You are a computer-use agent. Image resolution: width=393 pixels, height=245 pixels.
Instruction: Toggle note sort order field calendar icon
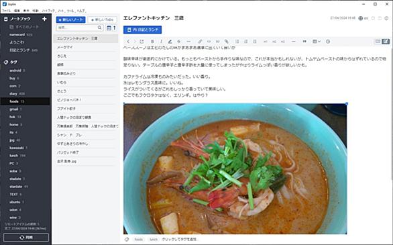(x=109, y=28)
